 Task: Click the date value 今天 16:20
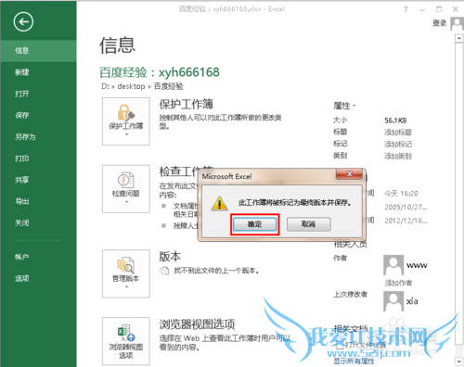[401, 194]
